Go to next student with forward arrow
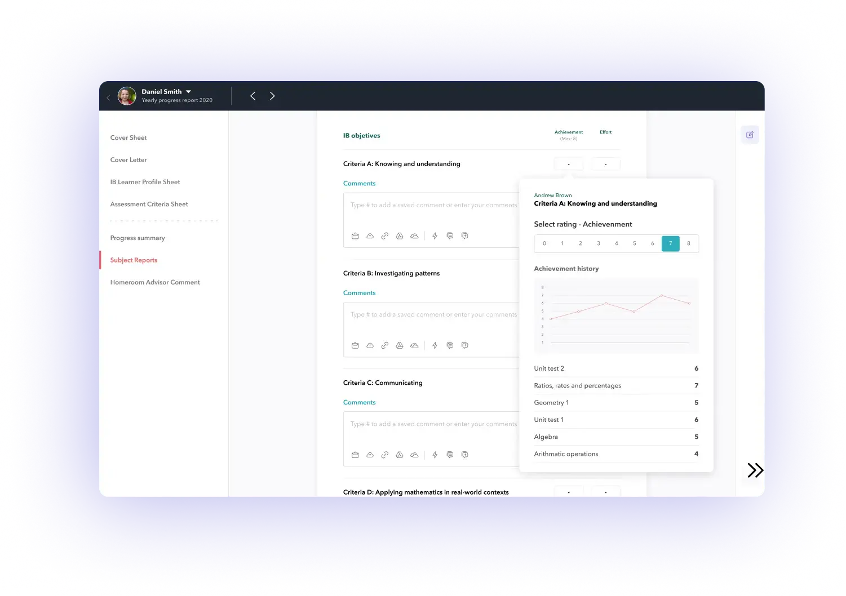 click(x=272, y=96)
